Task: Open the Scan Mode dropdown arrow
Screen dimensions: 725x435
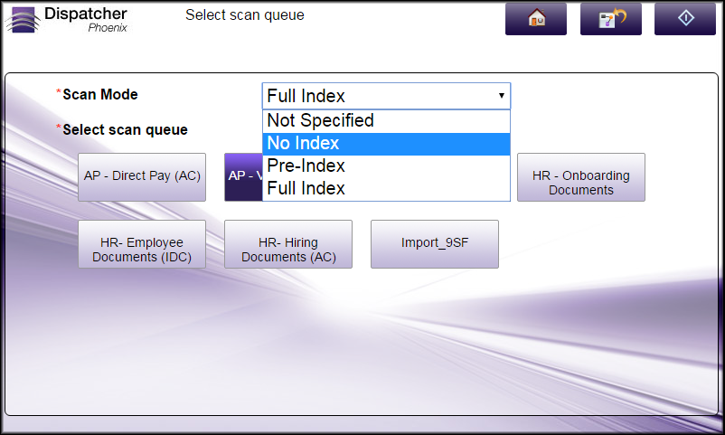Action: point(501,96)
